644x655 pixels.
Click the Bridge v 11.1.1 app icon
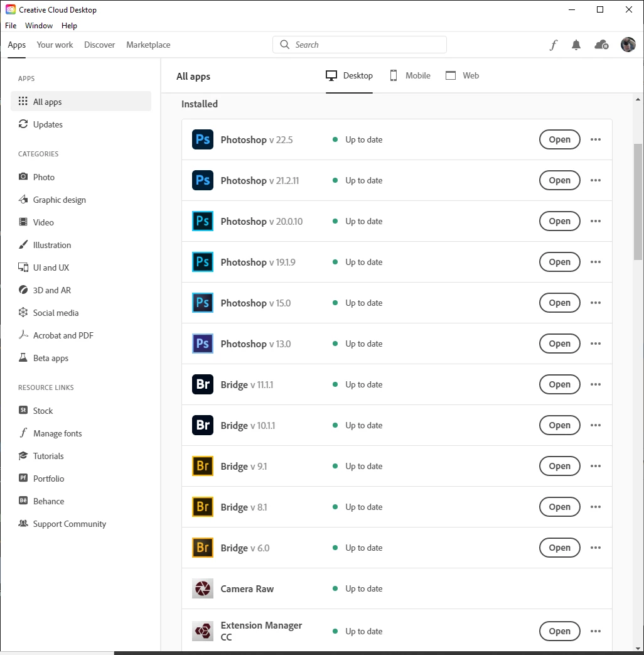pyautogui.click(x=203, y=384)
